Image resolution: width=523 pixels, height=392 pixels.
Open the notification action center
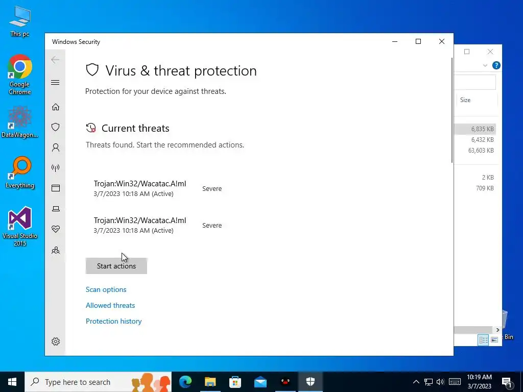(x=507, y=382)
